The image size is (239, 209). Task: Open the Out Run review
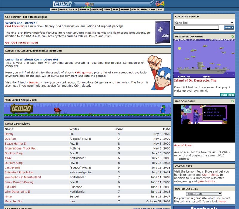point(10,139)
